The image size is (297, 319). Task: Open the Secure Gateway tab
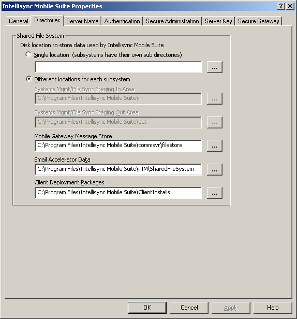[258, 21]
